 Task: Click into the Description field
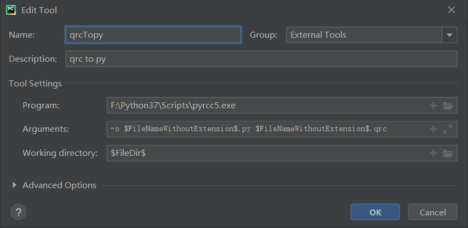click(x=261, y=59)
